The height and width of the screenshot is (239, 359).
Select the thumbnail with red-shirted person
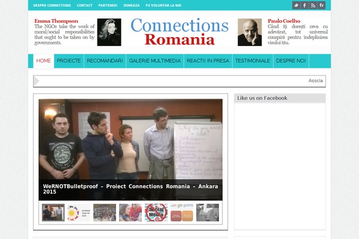point(130,213)
